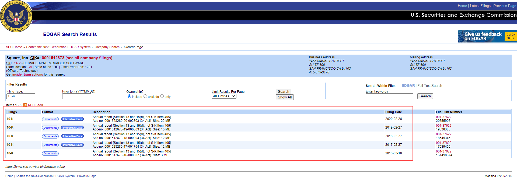Click the Show All button
This screenshot has height=181, width=517.
(285, 97)
